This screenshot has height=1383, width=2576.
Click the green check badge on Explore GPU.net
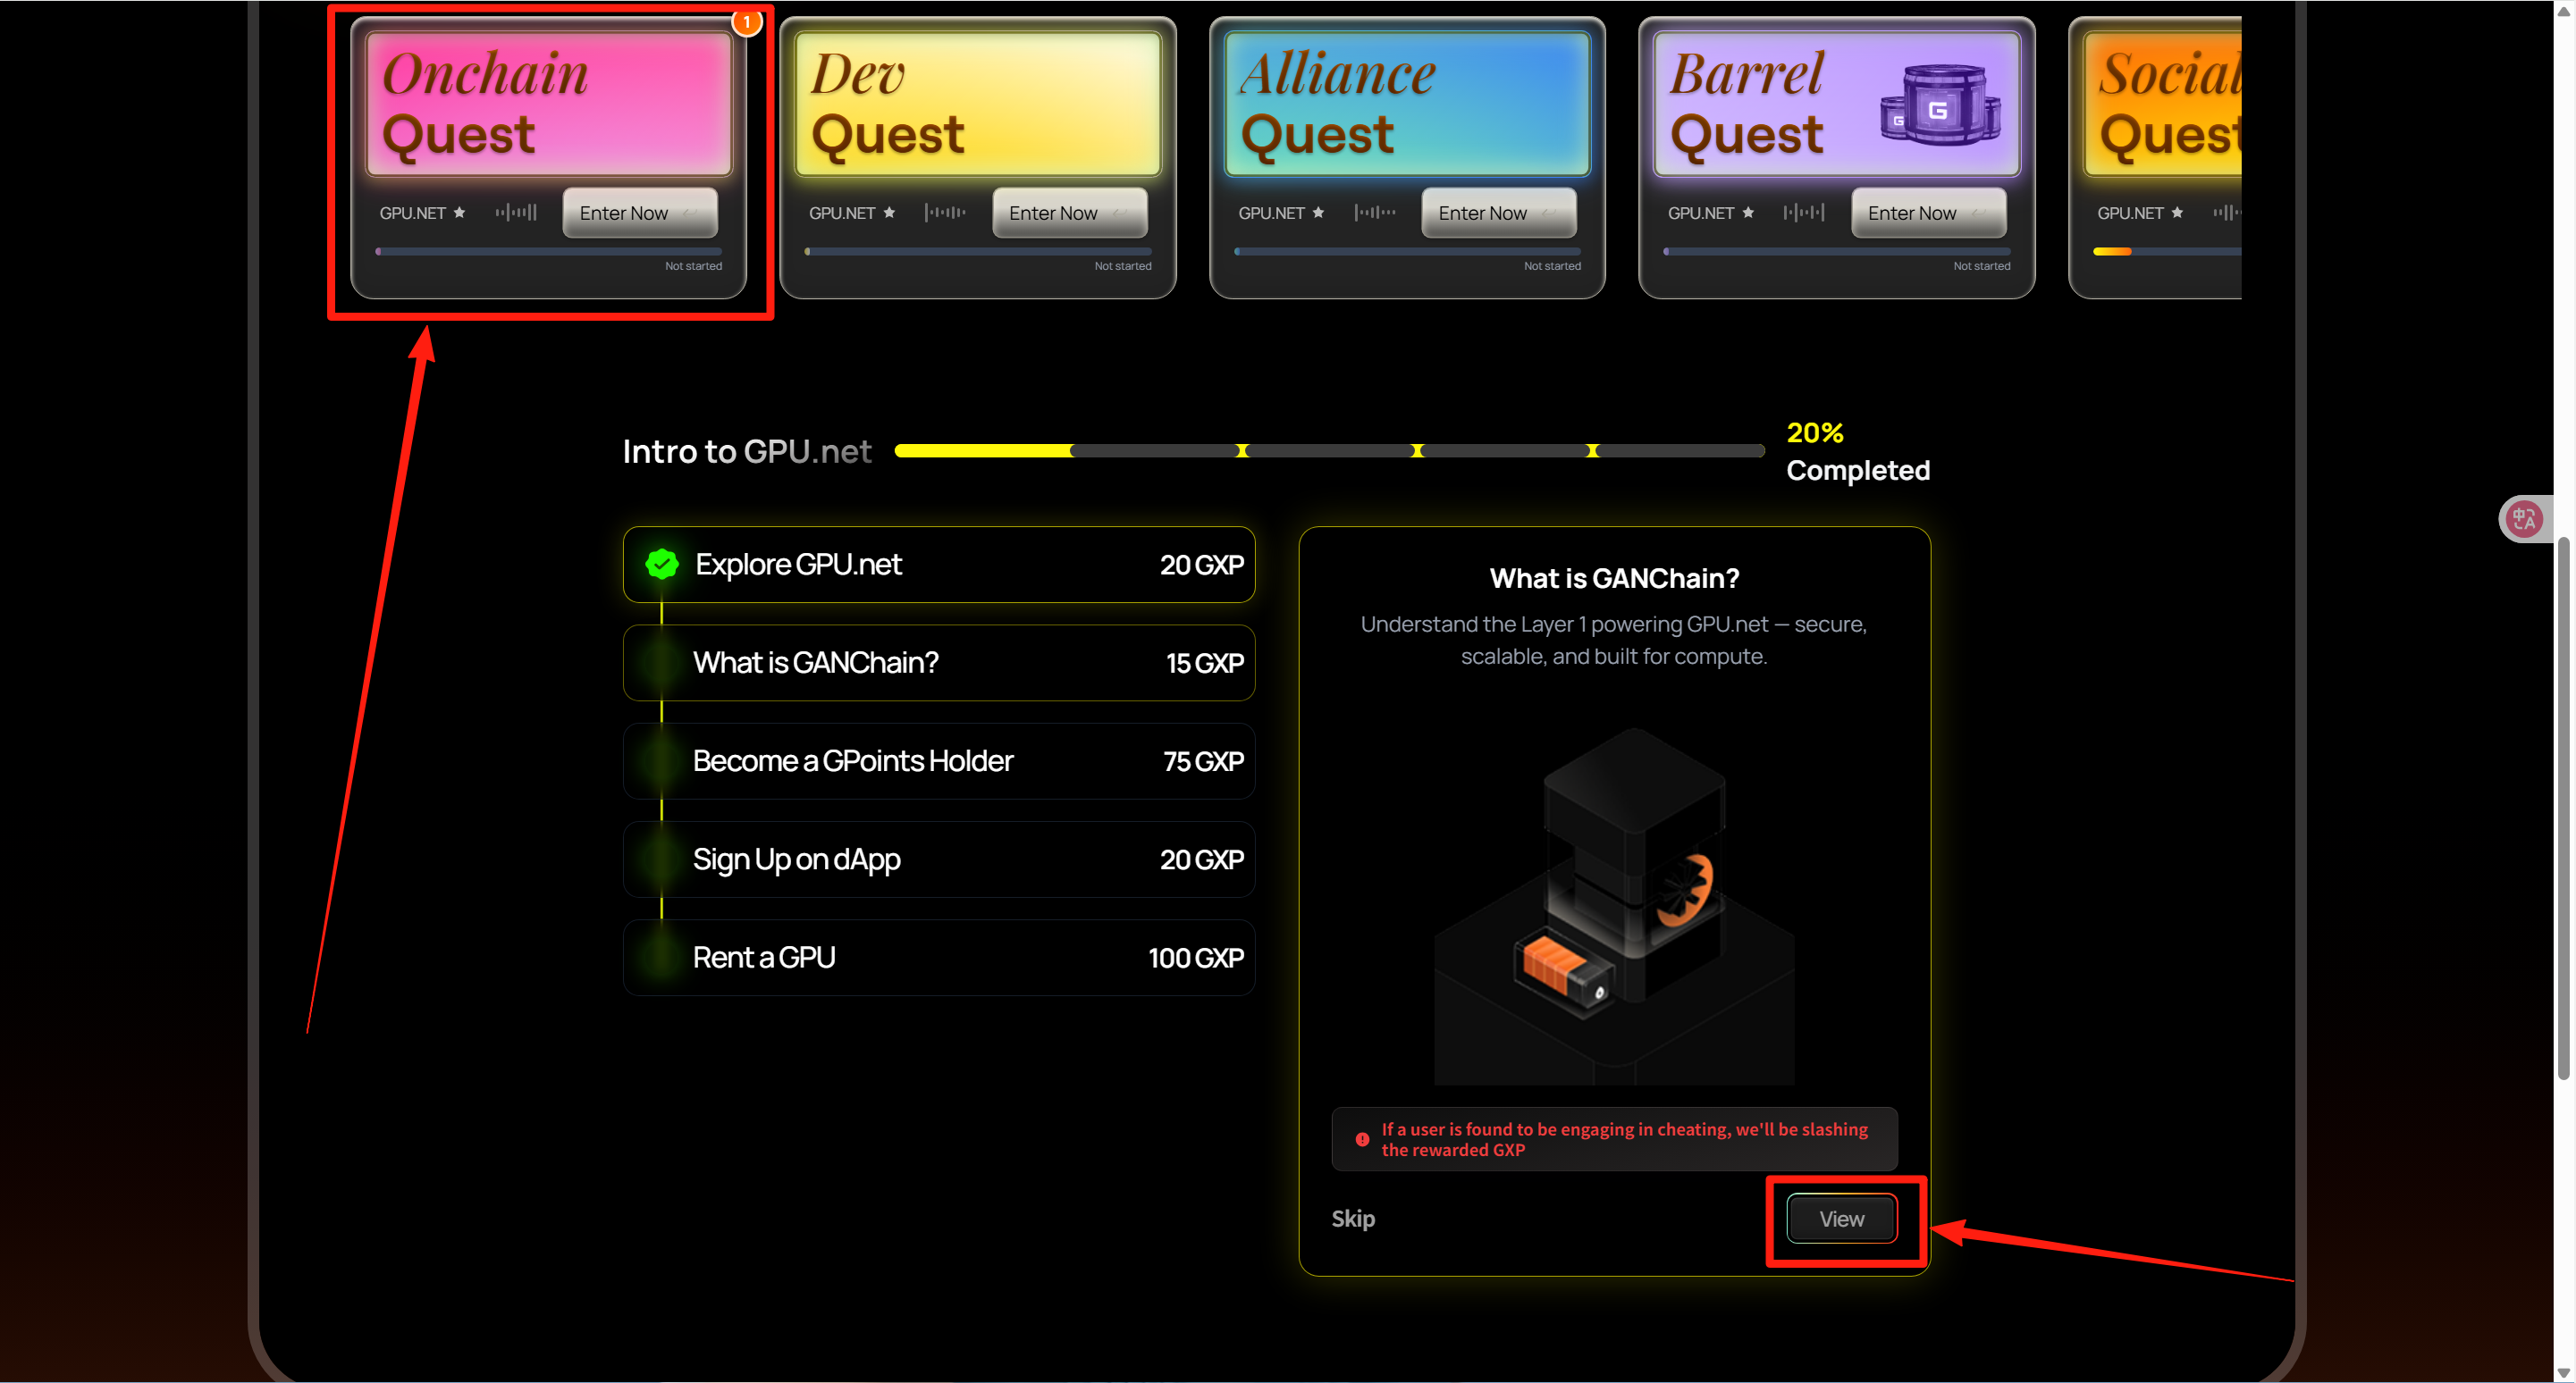pos(661,565)
